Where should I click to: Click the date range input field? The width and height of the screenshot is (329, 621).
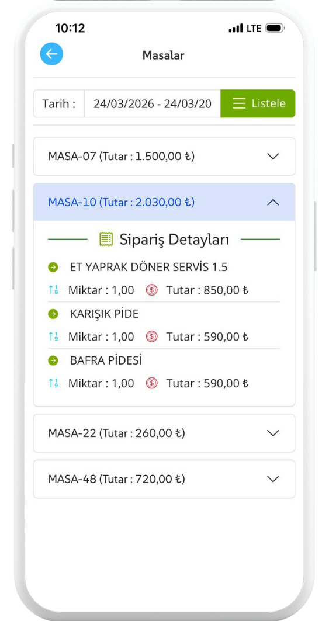coord(153,103)
